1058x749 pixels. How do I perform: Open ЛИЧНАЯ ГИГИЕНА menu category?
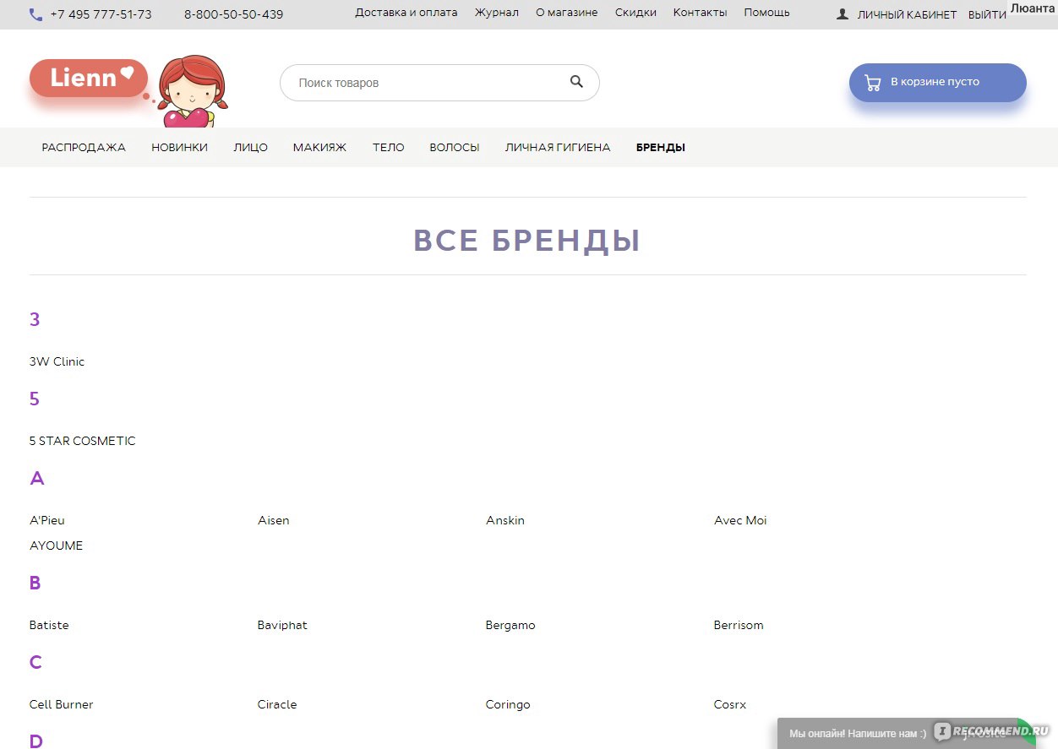558,148
